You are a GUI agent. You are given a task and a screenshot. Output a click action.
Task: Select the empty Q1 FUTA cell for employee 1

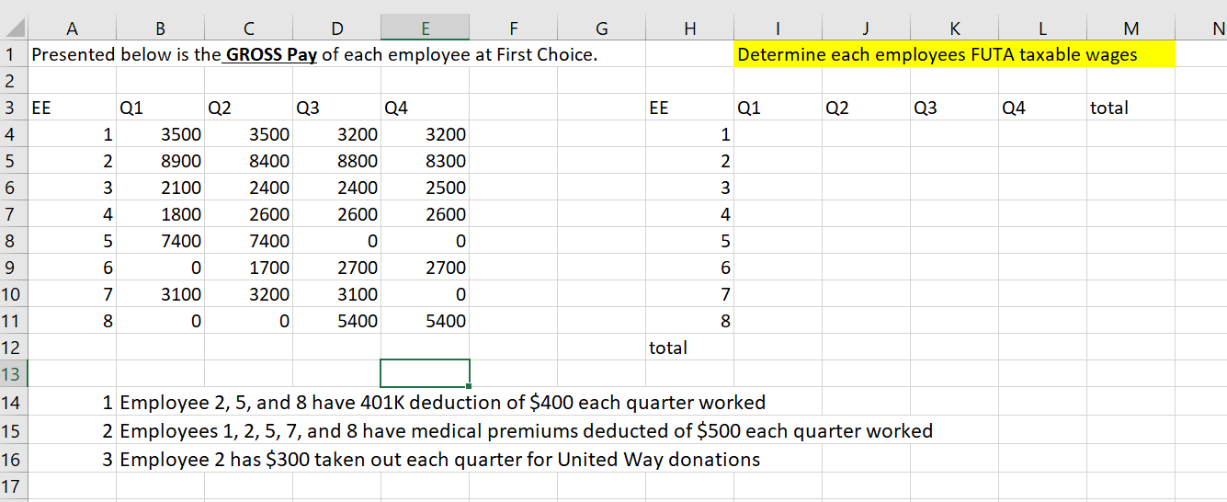[x=778, y=134]
